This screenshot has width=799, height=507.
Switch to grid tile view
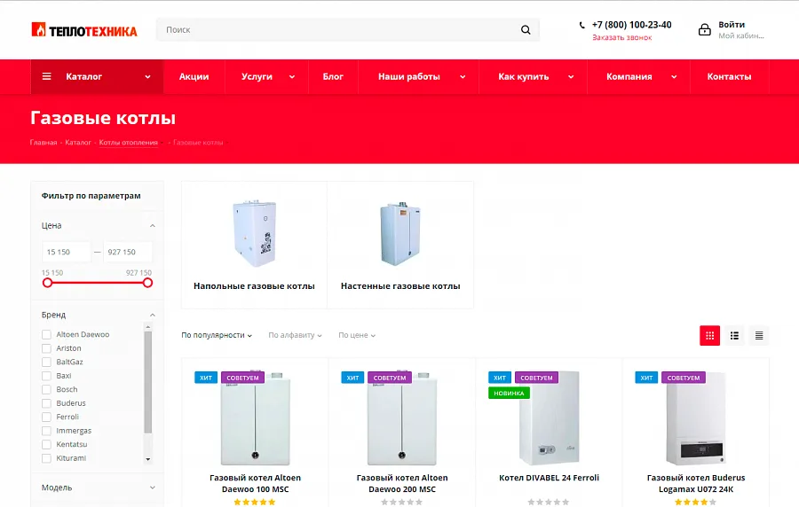click(x=709, y=335)
